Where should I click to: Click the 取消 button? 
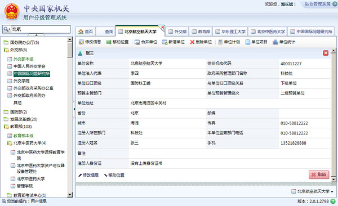319,174
